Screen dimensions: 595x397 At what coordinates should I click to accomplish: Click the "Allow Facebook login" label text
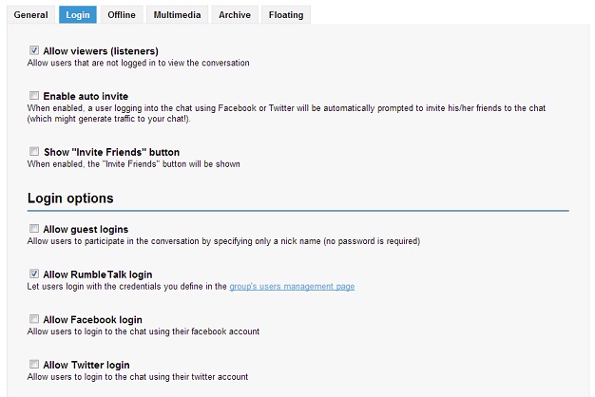coord(92,319)
